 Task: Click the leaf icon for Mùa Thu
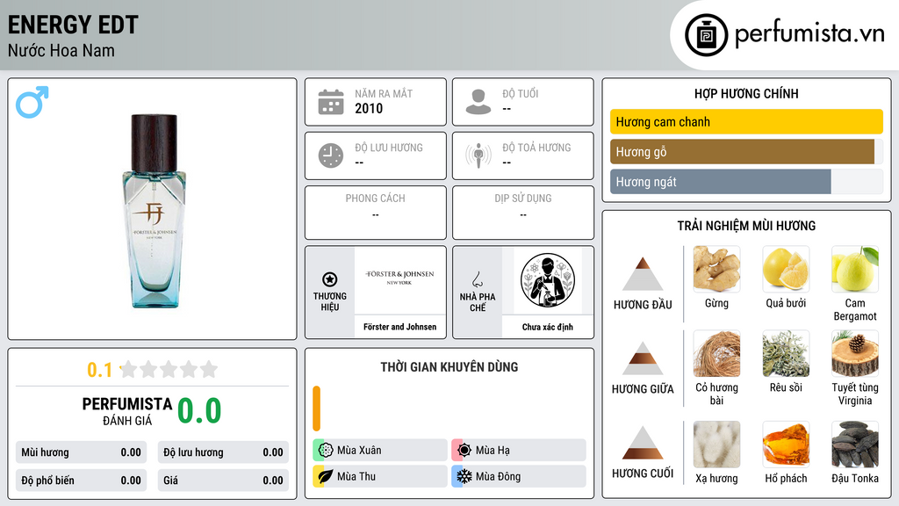[325, 476]
